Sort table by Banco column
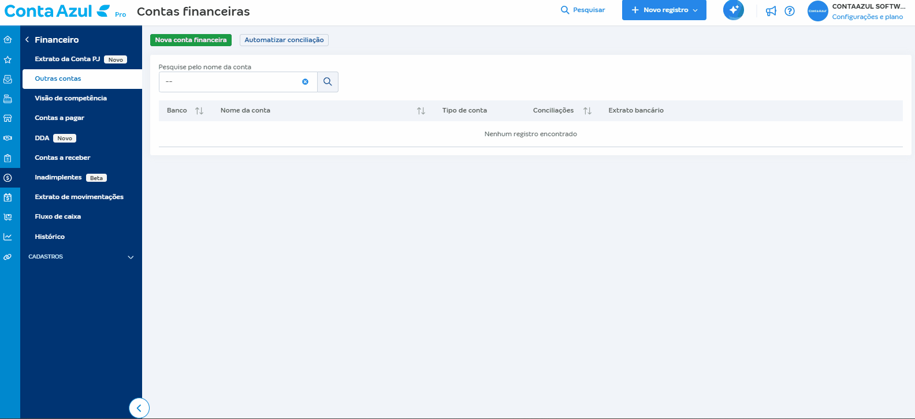Image resolution: width=915 pixels, height=419 pixels. [199, 111]
